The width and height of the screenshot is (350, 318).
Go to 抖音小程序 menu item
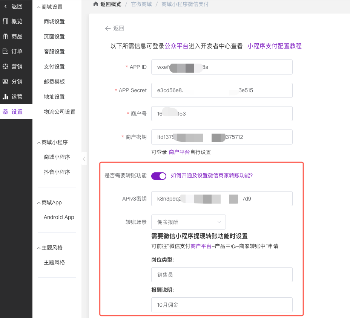[x=57, y=172]
